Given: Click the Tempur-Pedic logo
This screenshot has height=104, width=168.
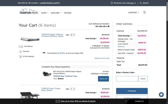Looking at the screenshot, I should 29,11.
